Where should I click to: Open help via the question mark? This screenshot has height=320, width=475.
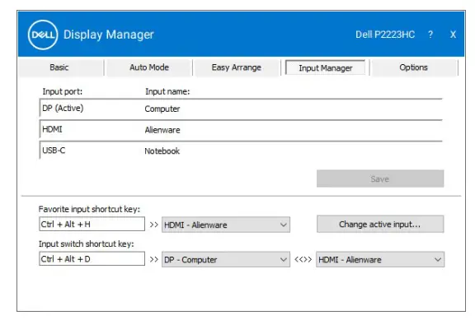point(430,35)
